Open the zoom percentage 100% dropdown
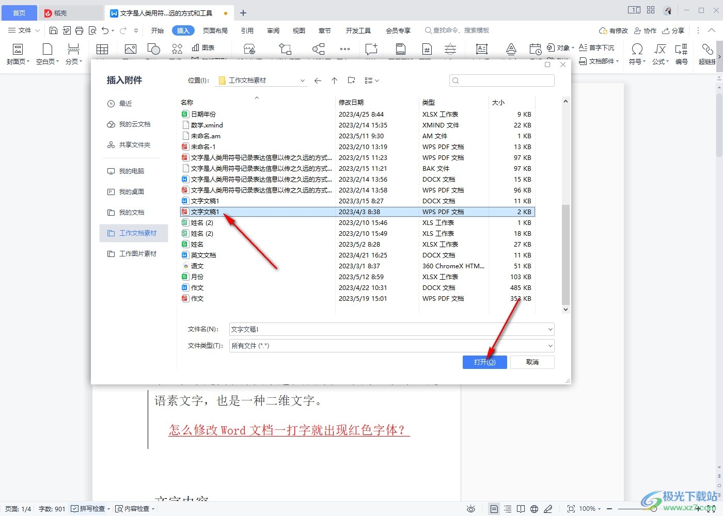The height and width of the screenshot is (516, 723). coord(590,509)
